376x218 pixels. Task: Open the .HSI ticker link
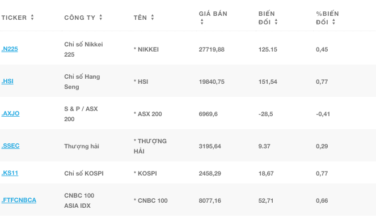coord(7,81)
